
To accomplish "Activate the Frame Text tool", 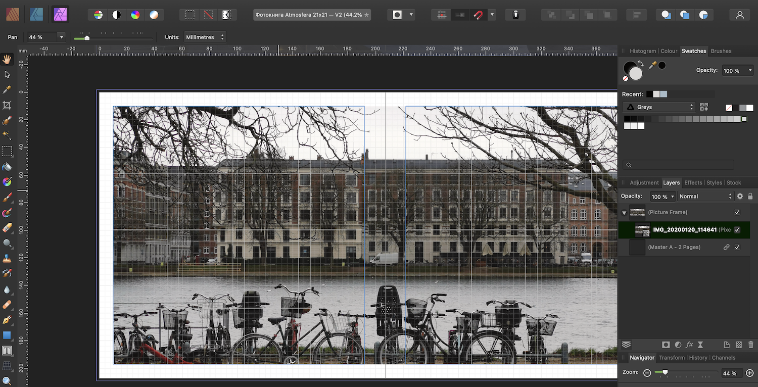I will [x=7, y=350].
